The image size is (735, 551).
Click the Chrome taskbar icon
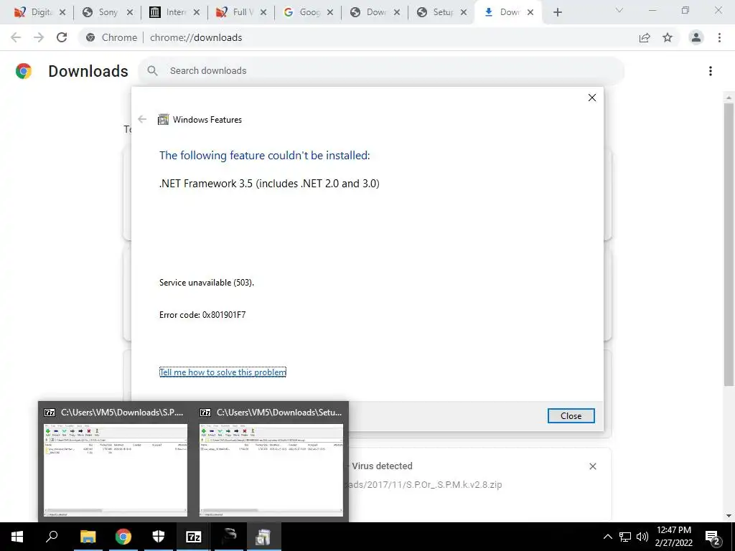click(123, 537)
